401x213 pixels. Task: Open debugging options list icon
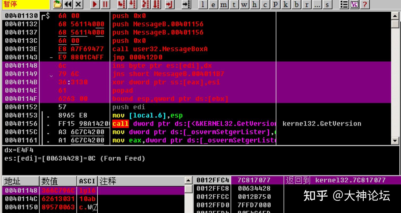[344, 4]
